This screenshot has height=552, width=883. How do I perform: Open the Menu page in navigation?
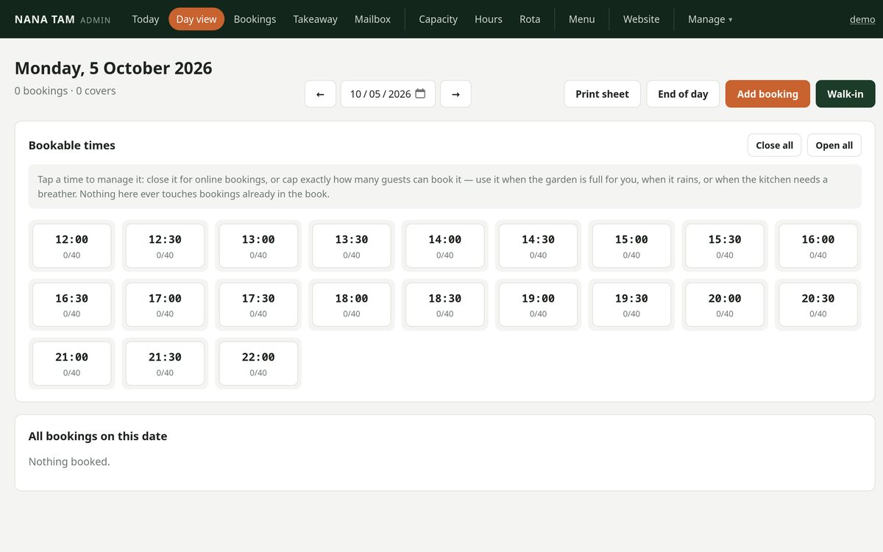click(581, 19)
